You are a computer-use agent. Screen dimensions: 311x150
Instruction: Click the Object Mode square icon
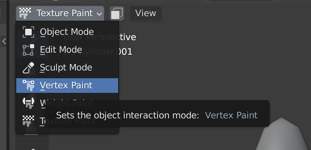point(28,32)
